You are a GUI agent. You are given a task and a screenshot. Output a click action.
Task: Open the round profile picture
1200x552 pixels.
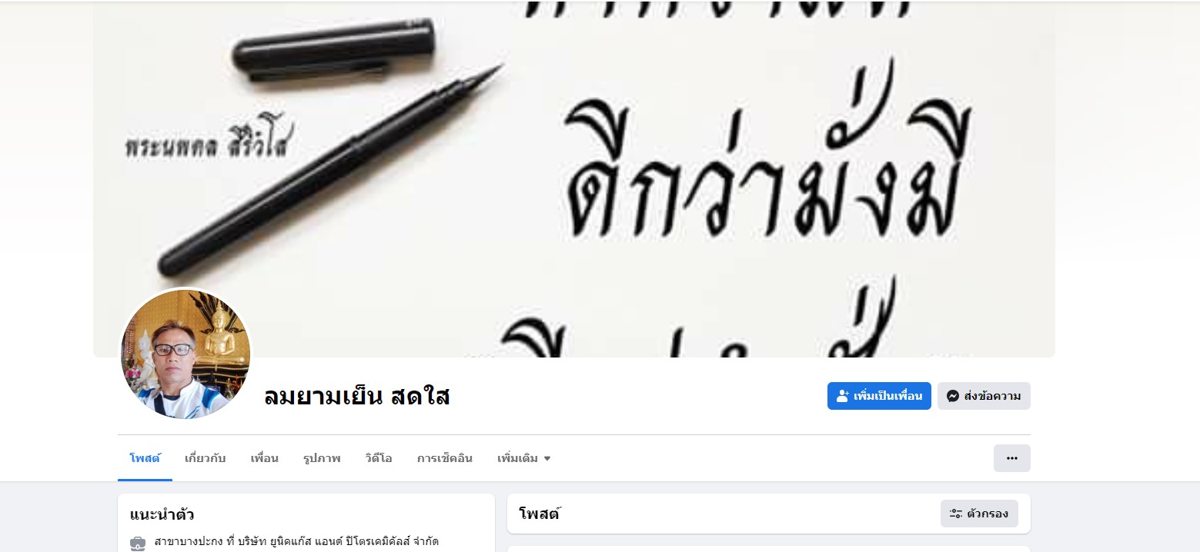pos(186,354)
